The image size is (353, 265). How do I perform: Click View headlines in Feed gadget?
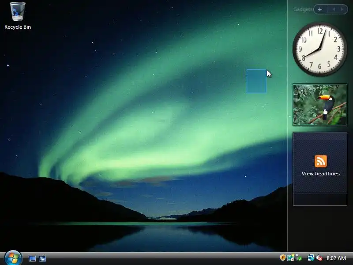(321, 174)
